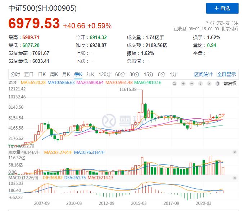Switch to the 五日 chart tab
The width and height of the screenshot is (249, 211).
point(29,74)
